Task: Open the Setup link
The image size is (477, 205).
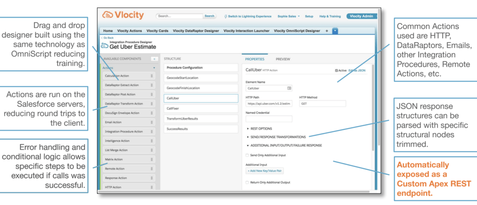Action: 309,16
